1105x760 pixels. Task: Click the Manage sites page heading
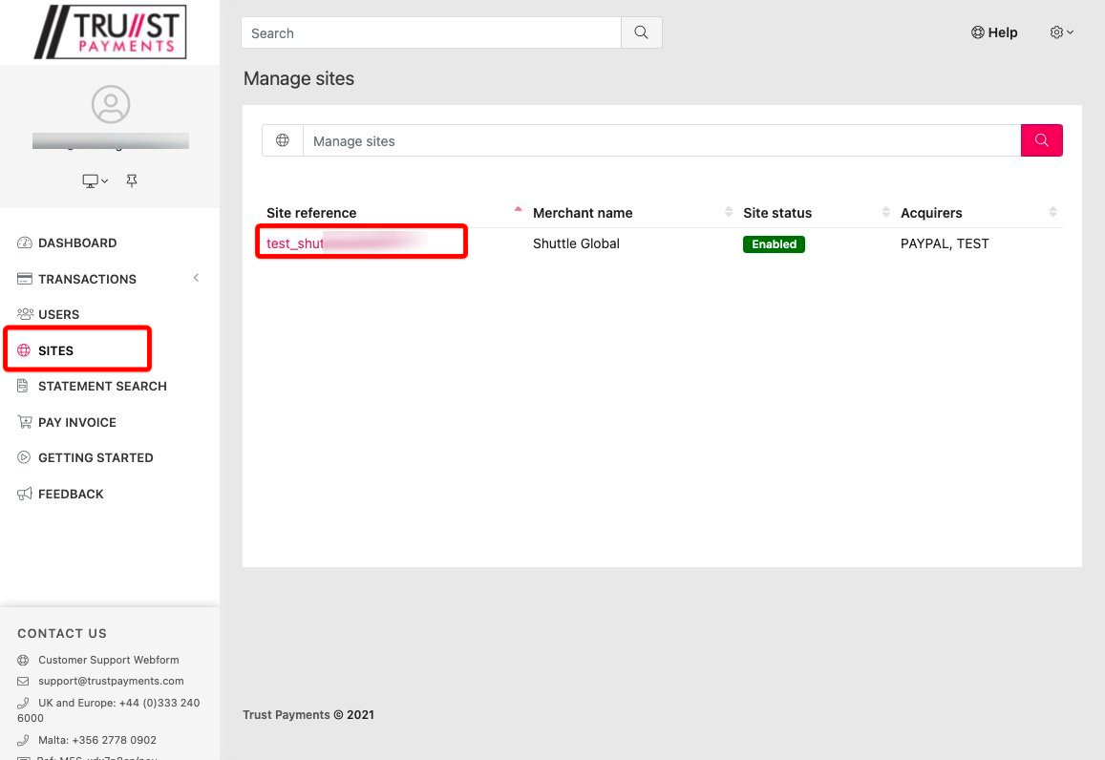coord(299,78)
